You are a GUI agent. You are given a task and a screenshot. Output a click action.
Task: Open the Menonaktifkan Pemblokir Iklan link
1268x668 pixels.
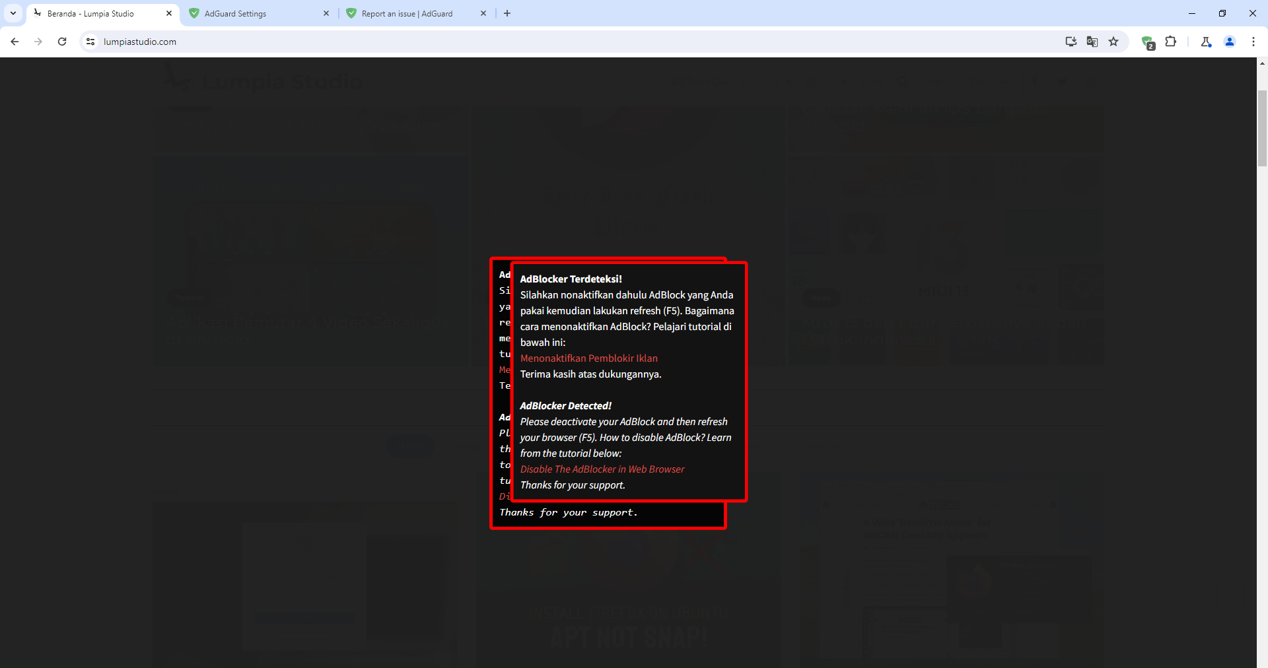tap(588, 358)
